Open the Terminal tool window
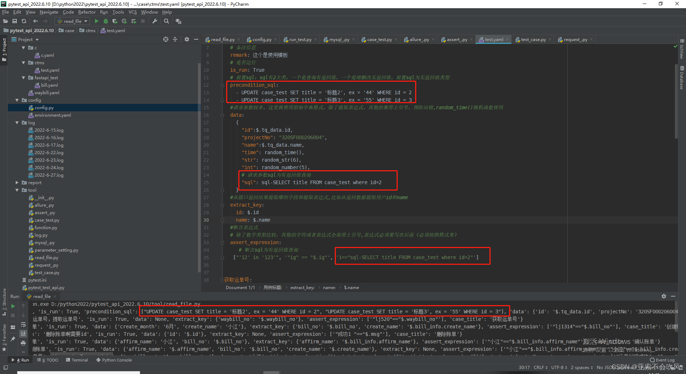Image resolution: width=686 pixels, height=374 pixels. pos(77,360)
